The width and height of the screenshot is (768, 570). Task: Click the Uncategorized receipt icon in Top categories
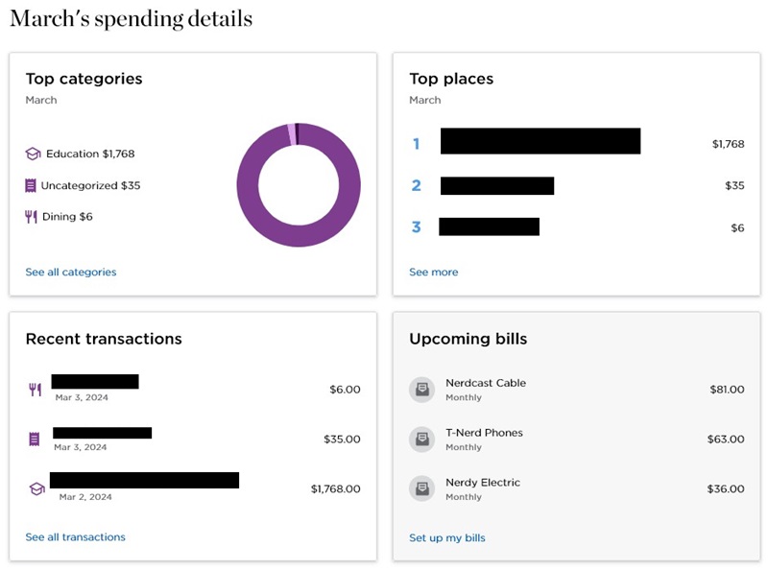(32, 185)
